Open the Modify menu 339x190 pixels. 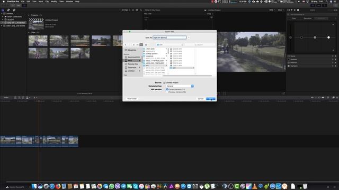(54, 2)
